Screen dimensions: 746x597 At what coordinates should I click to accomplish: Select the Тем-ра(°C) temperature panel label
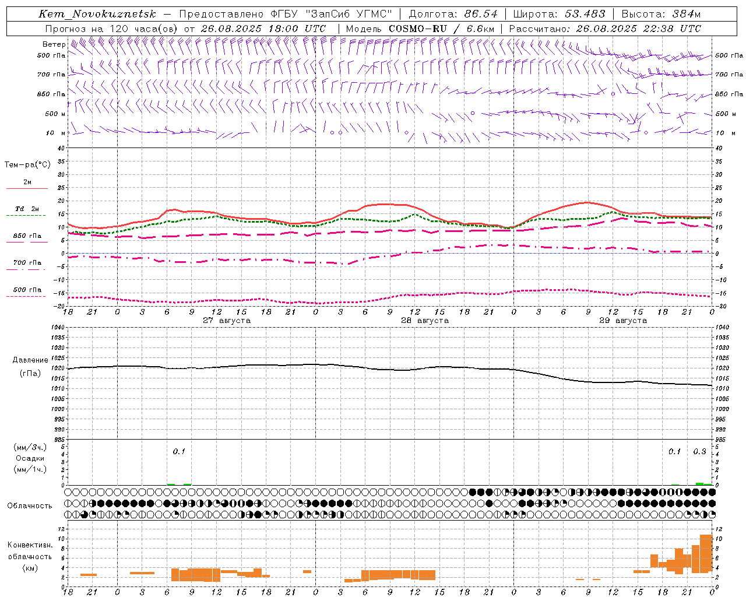pos(27,165)
